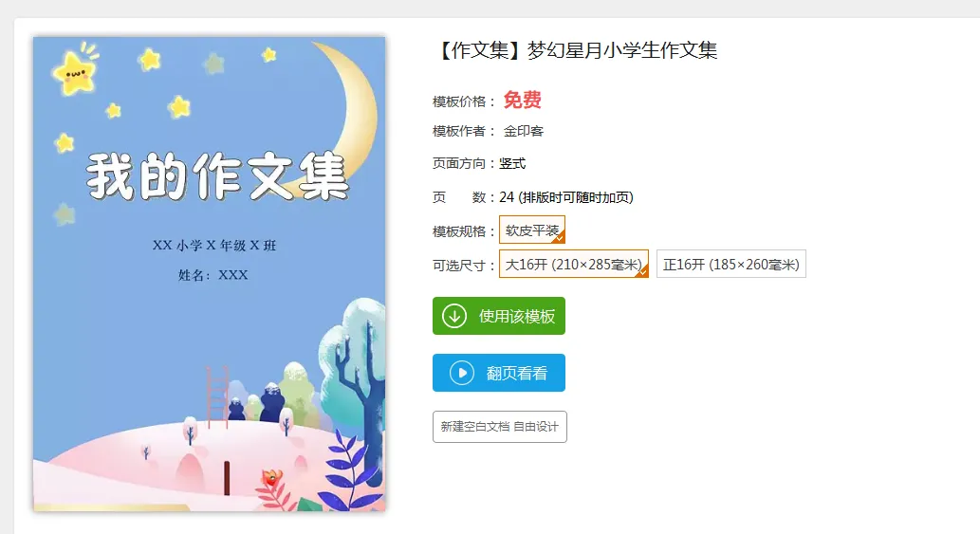Click the download arrow icon on green button

[x=454, y=316]
